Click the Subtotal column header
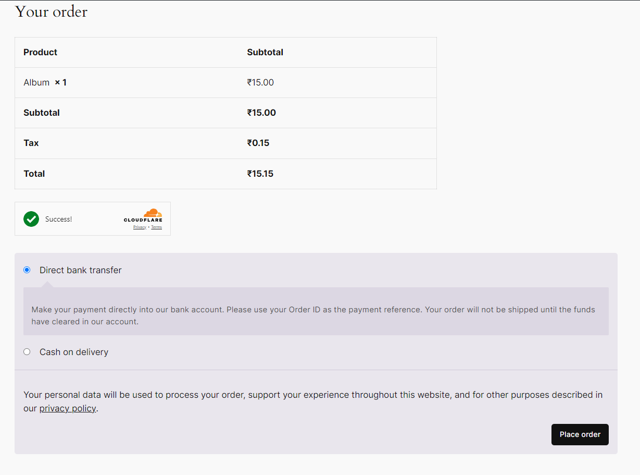 click(265, 52)
